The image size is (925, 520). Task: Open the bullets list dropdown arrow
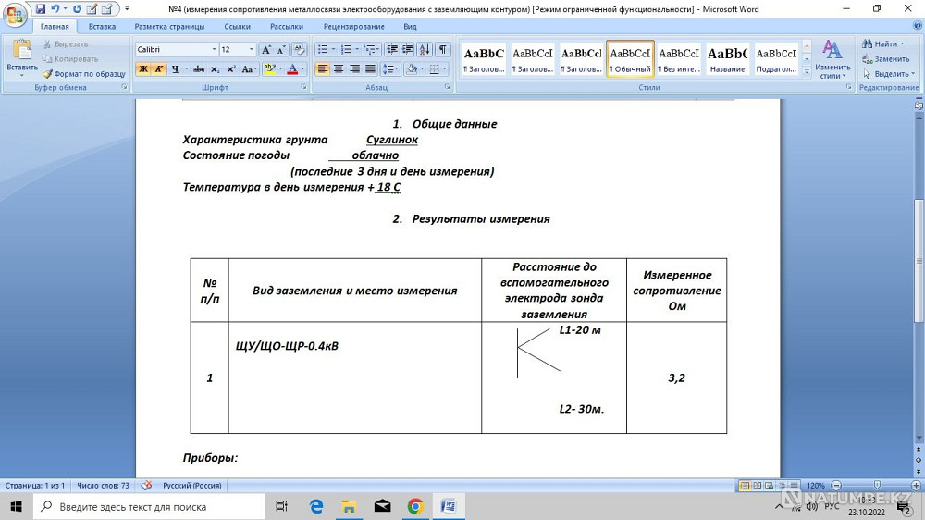tap(333, 50)
